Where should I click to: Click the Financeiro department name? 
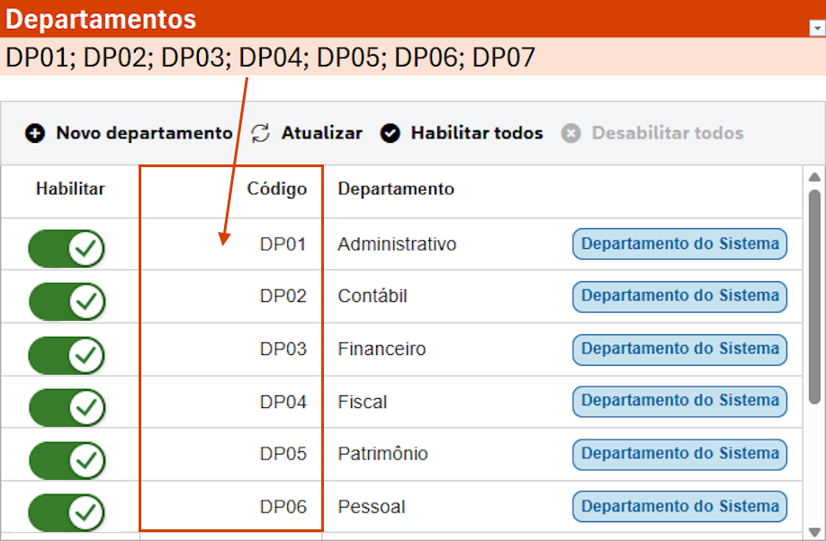[x=382, y=349]
